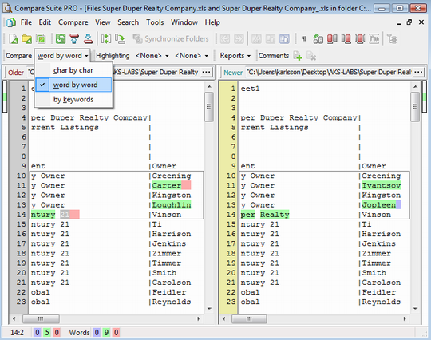Add a comment with green plus icon
431x340 pixels.
coord(298,56)
